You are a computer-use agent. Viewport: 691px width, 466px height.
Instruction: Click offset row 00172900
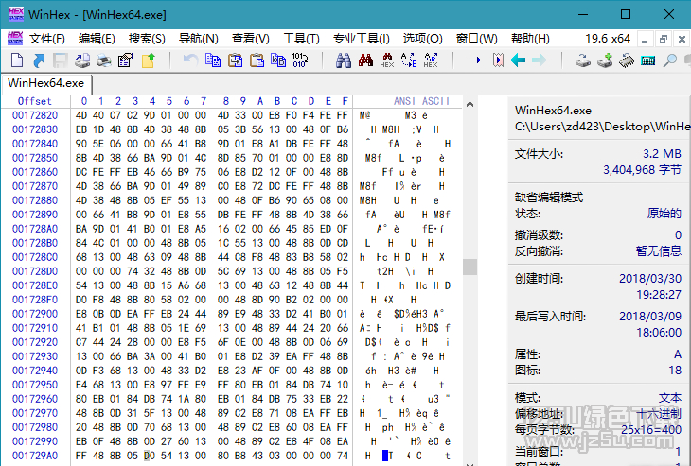[x=35, y=314]
